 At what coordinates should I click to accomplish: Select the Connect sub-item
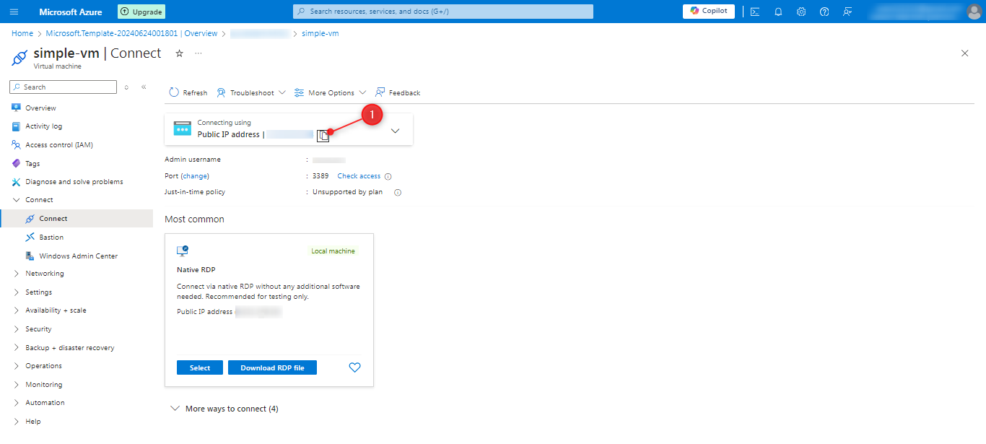(x=77, y=219)
